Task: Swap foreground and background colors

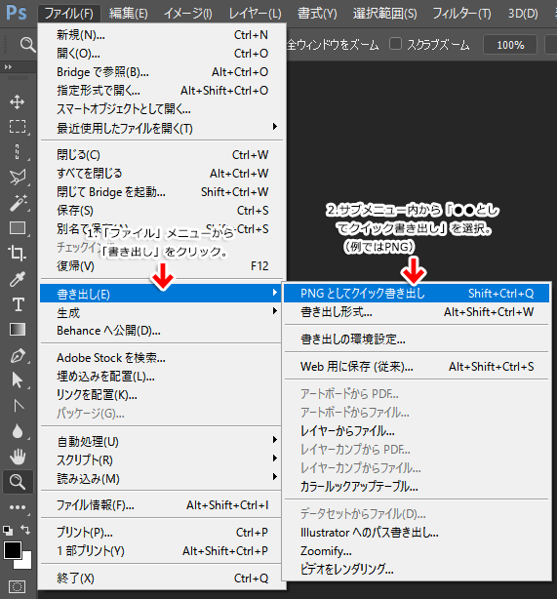Action: point(25,529)
